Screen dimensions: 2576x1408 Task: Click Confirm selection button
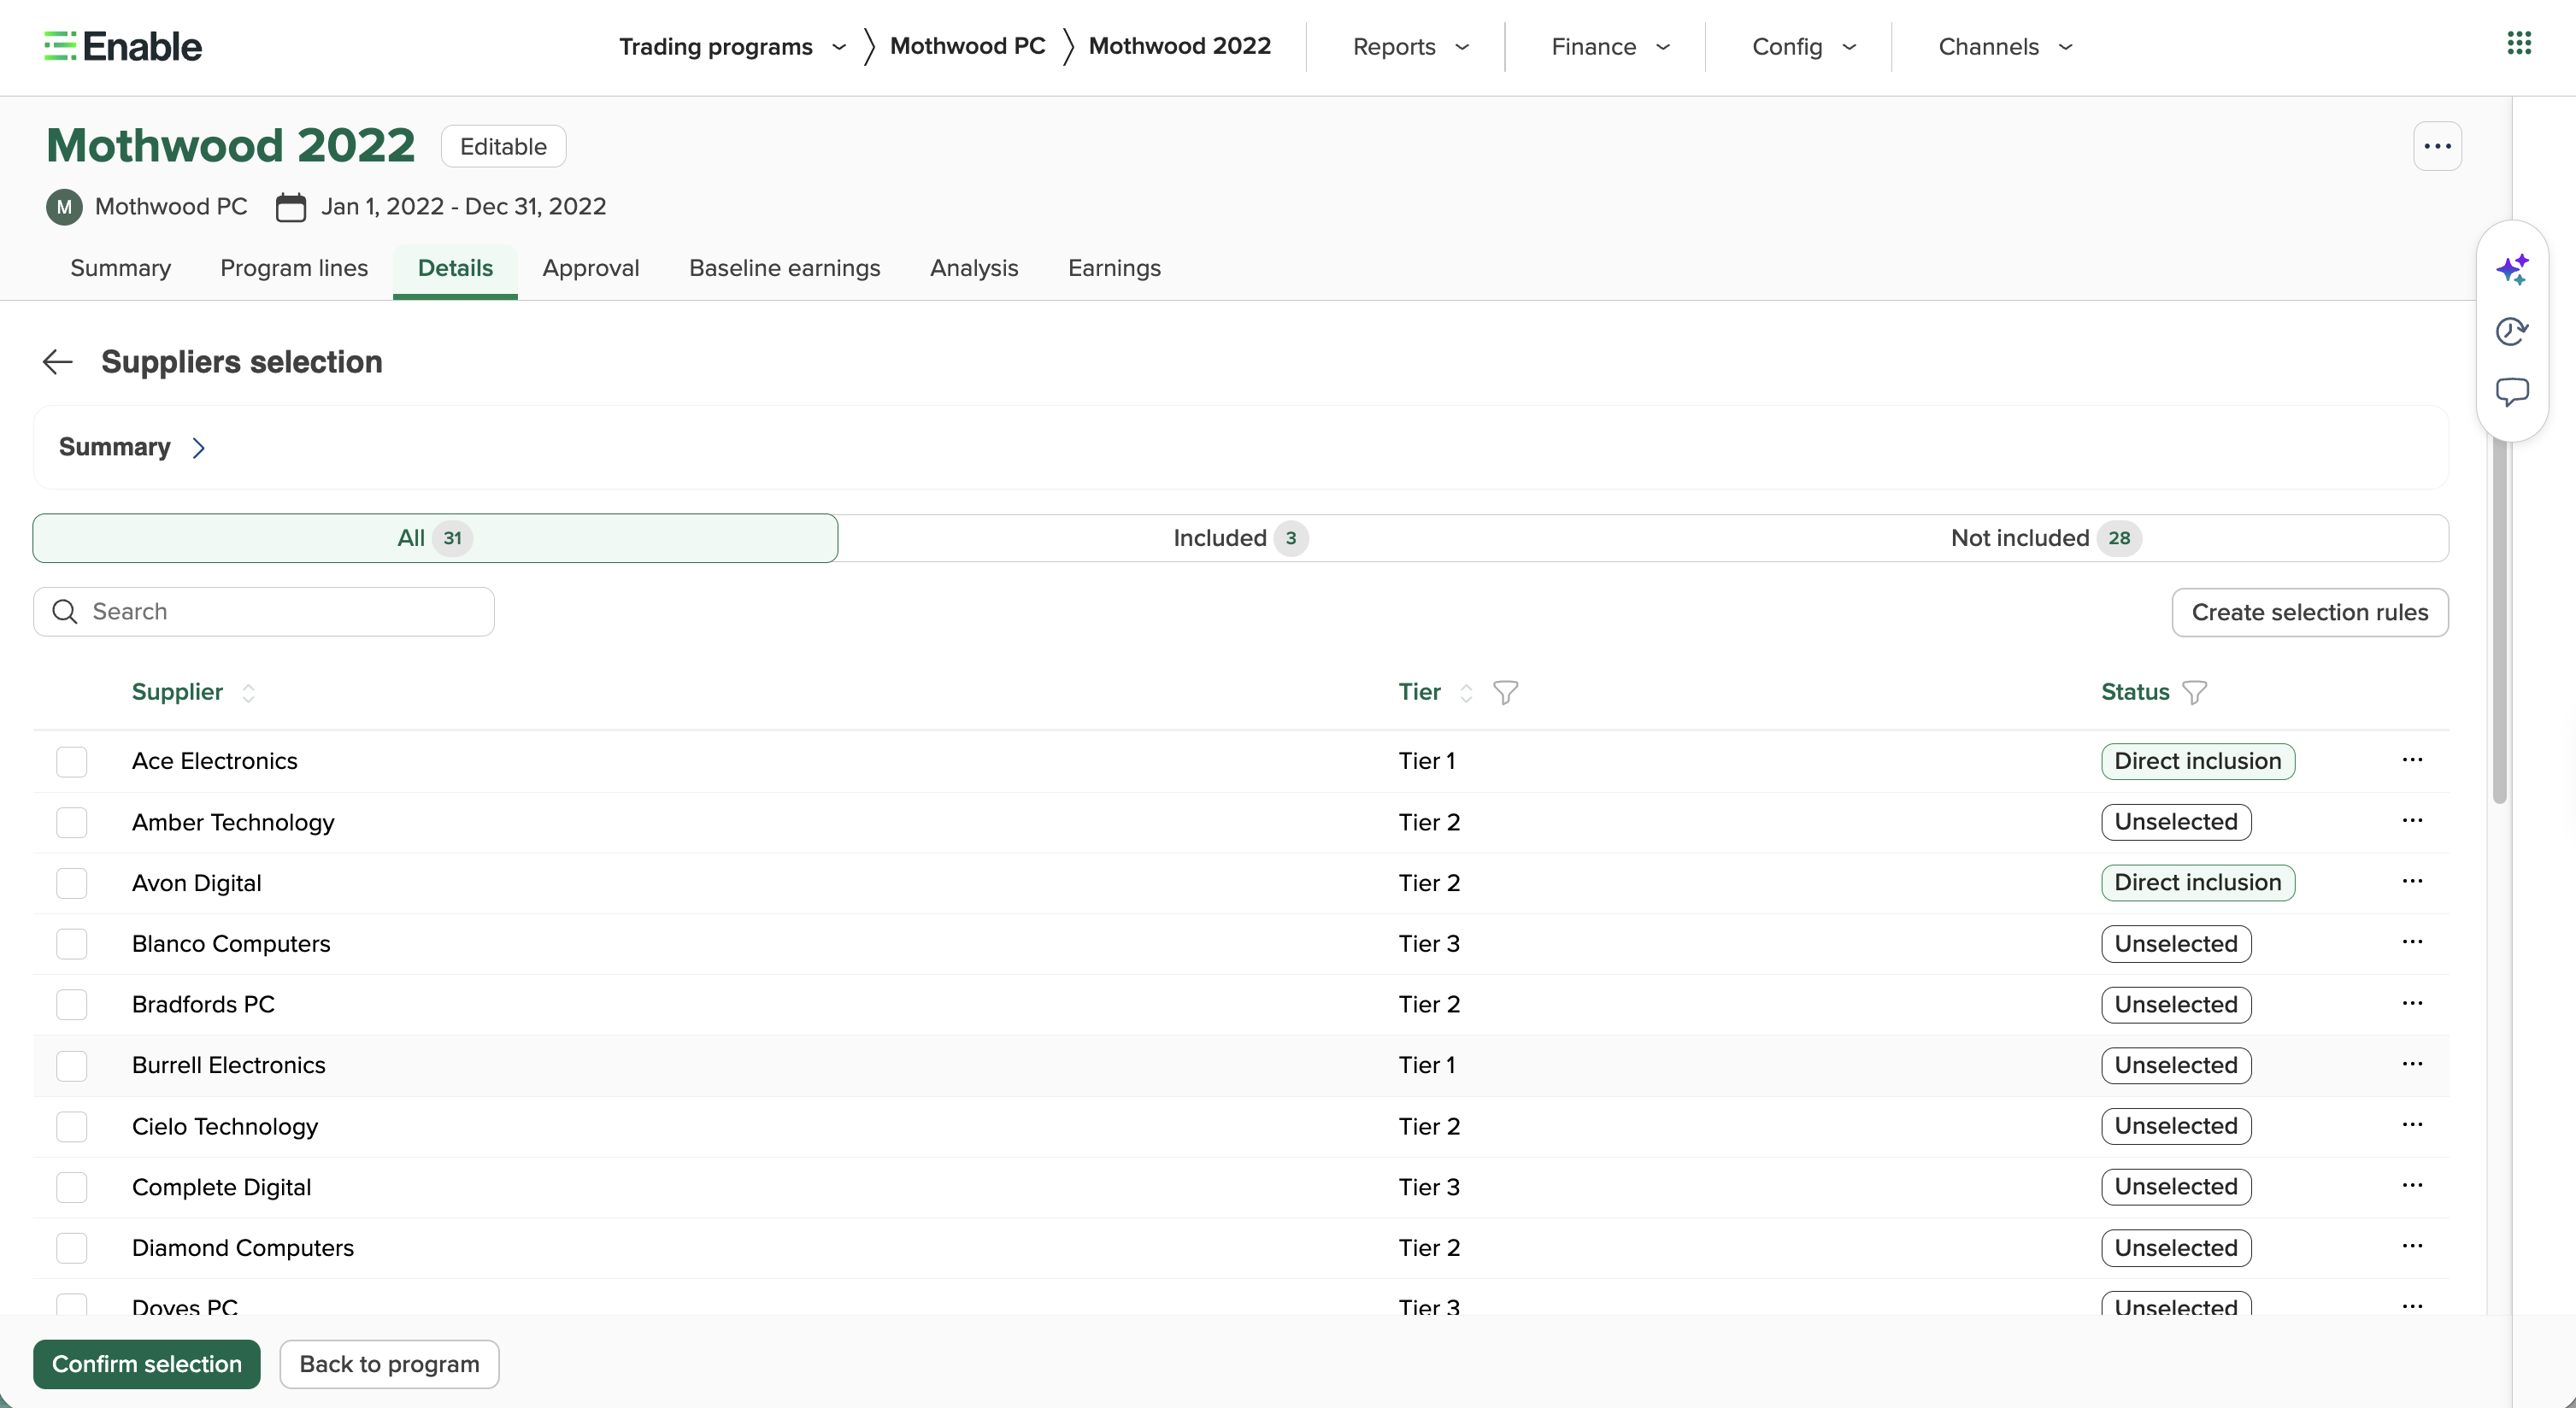tap(147, 1364)
